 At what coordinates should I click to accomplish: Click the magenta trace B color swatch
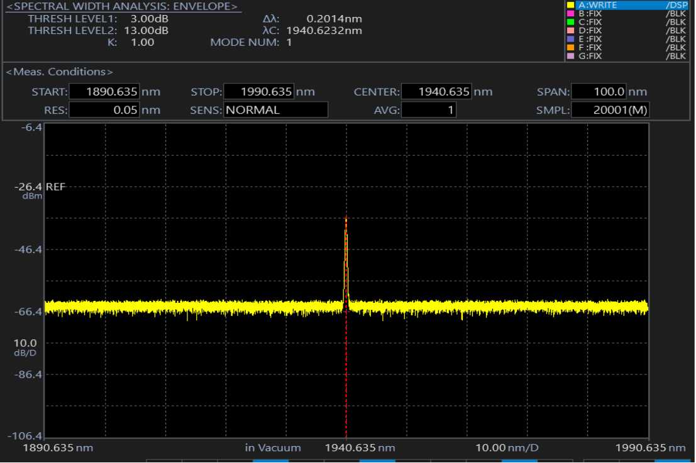click(571, 13)
